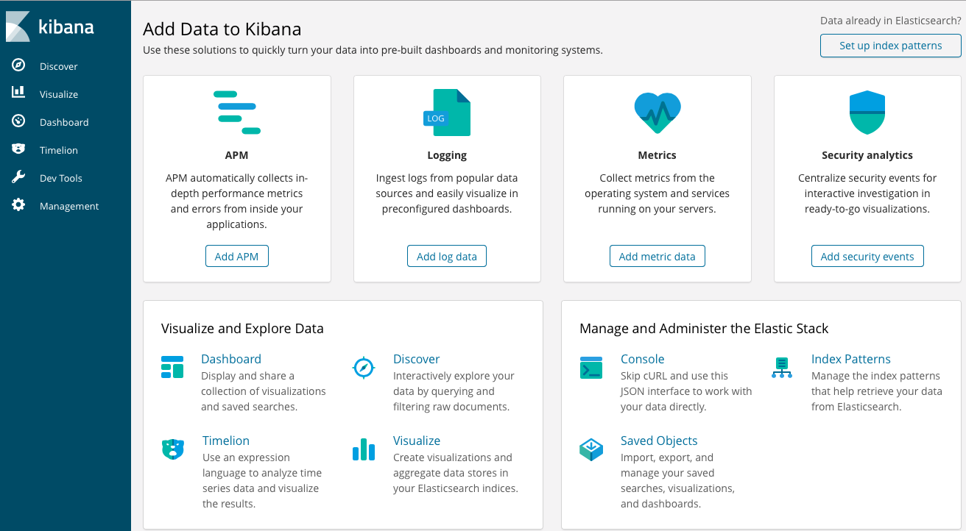Click the Console terminal icon
This screenshot has width=966, height=531.
pos(591,367)
